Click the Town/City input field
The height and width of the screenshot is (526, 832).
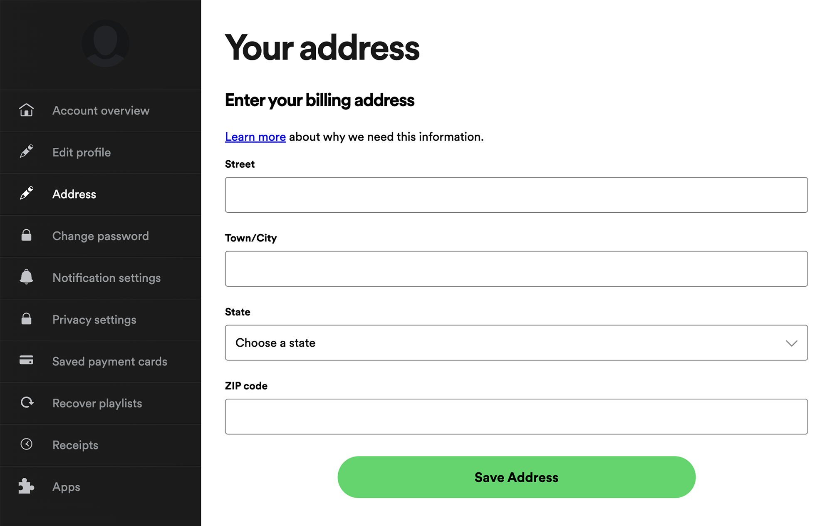tap(516, 268)
